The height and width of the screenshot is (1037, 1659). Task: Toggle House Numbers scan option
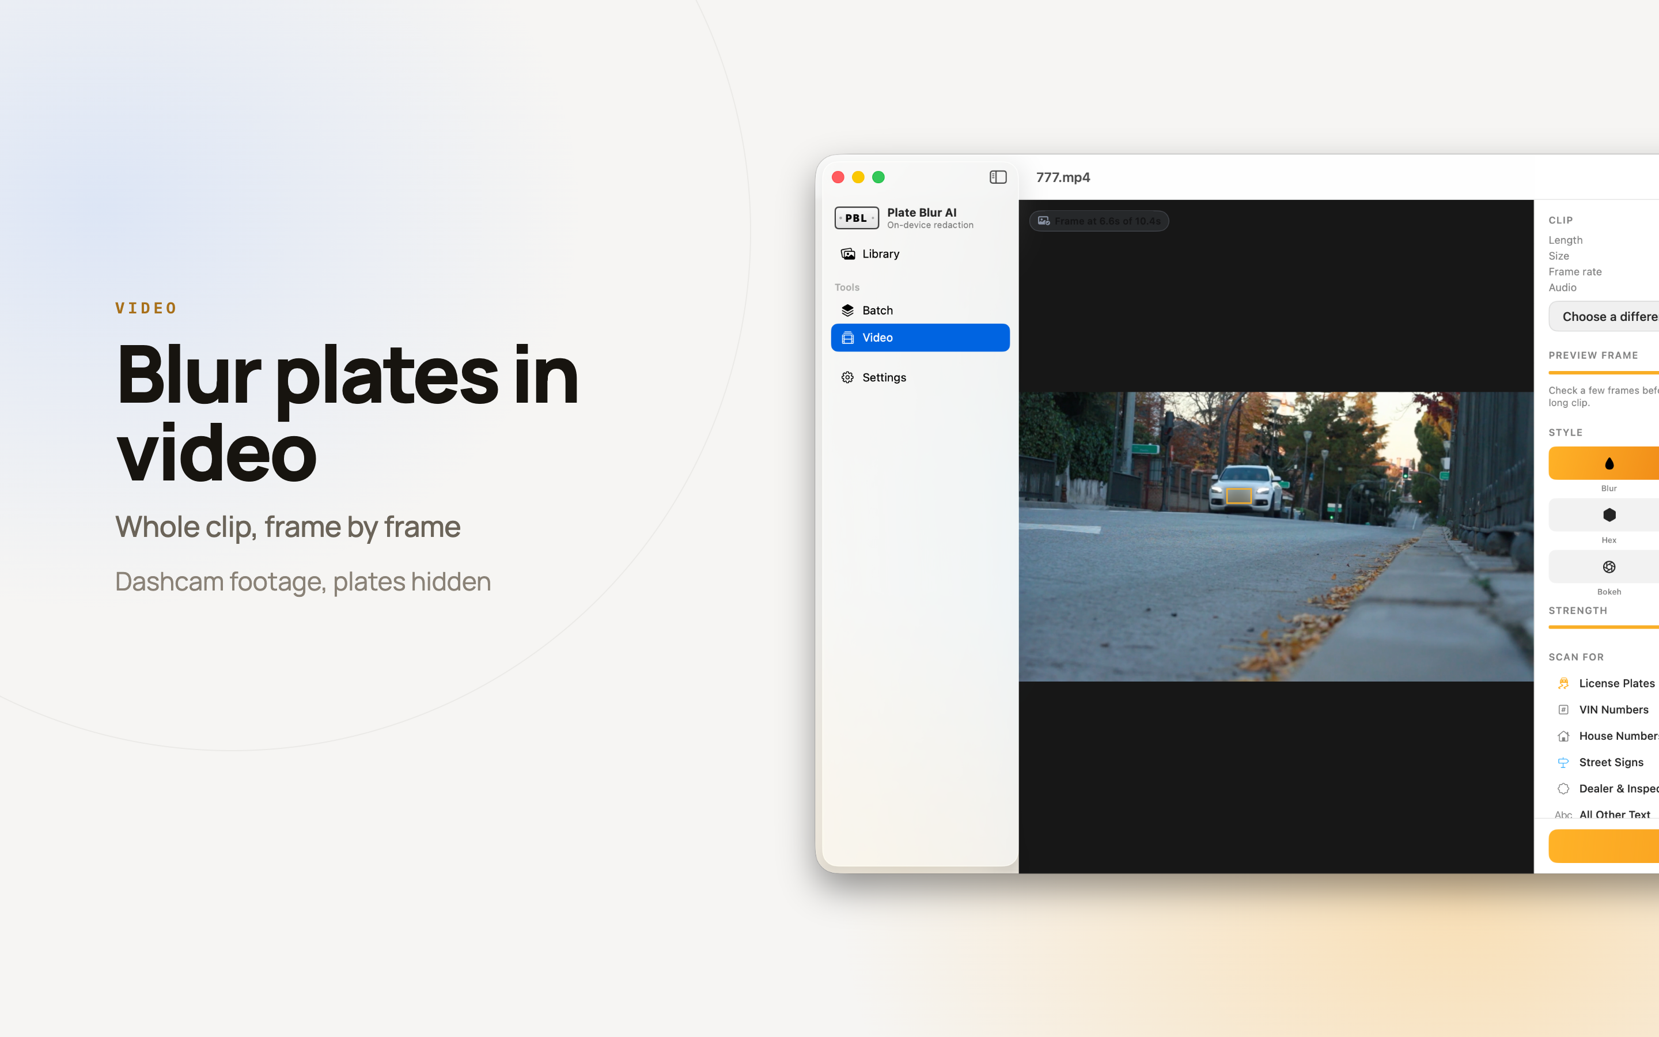click(x=1604, y=736)
